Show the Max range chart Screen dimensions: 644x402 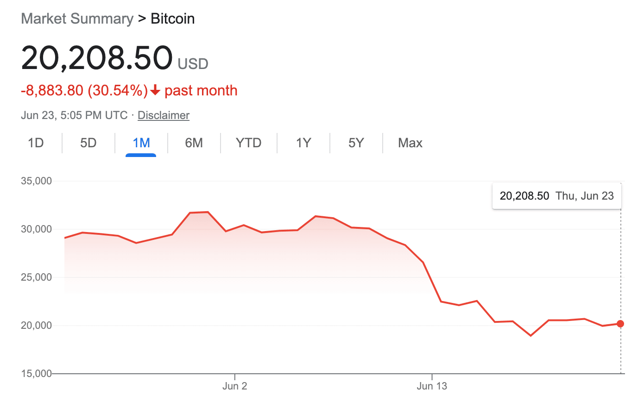(410, 143)
